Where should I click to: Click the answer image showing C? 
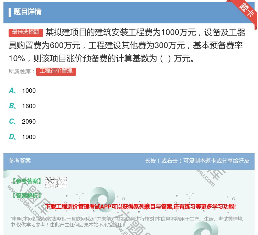[56, 182]
